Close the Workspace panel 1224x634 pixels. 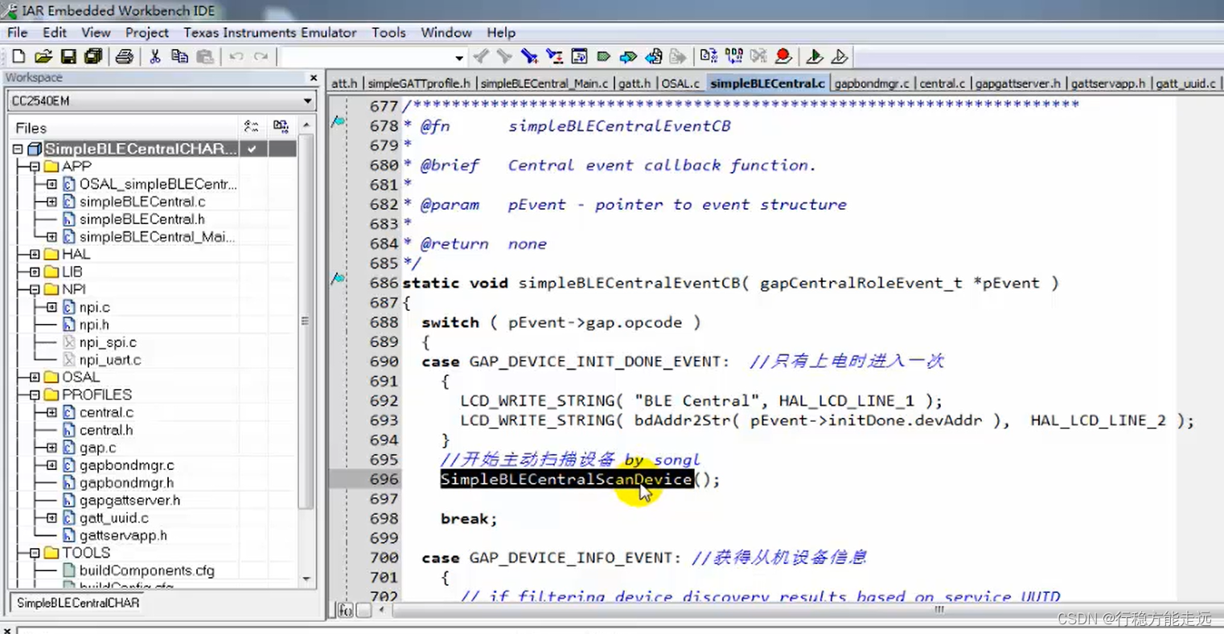coord(314,78)
